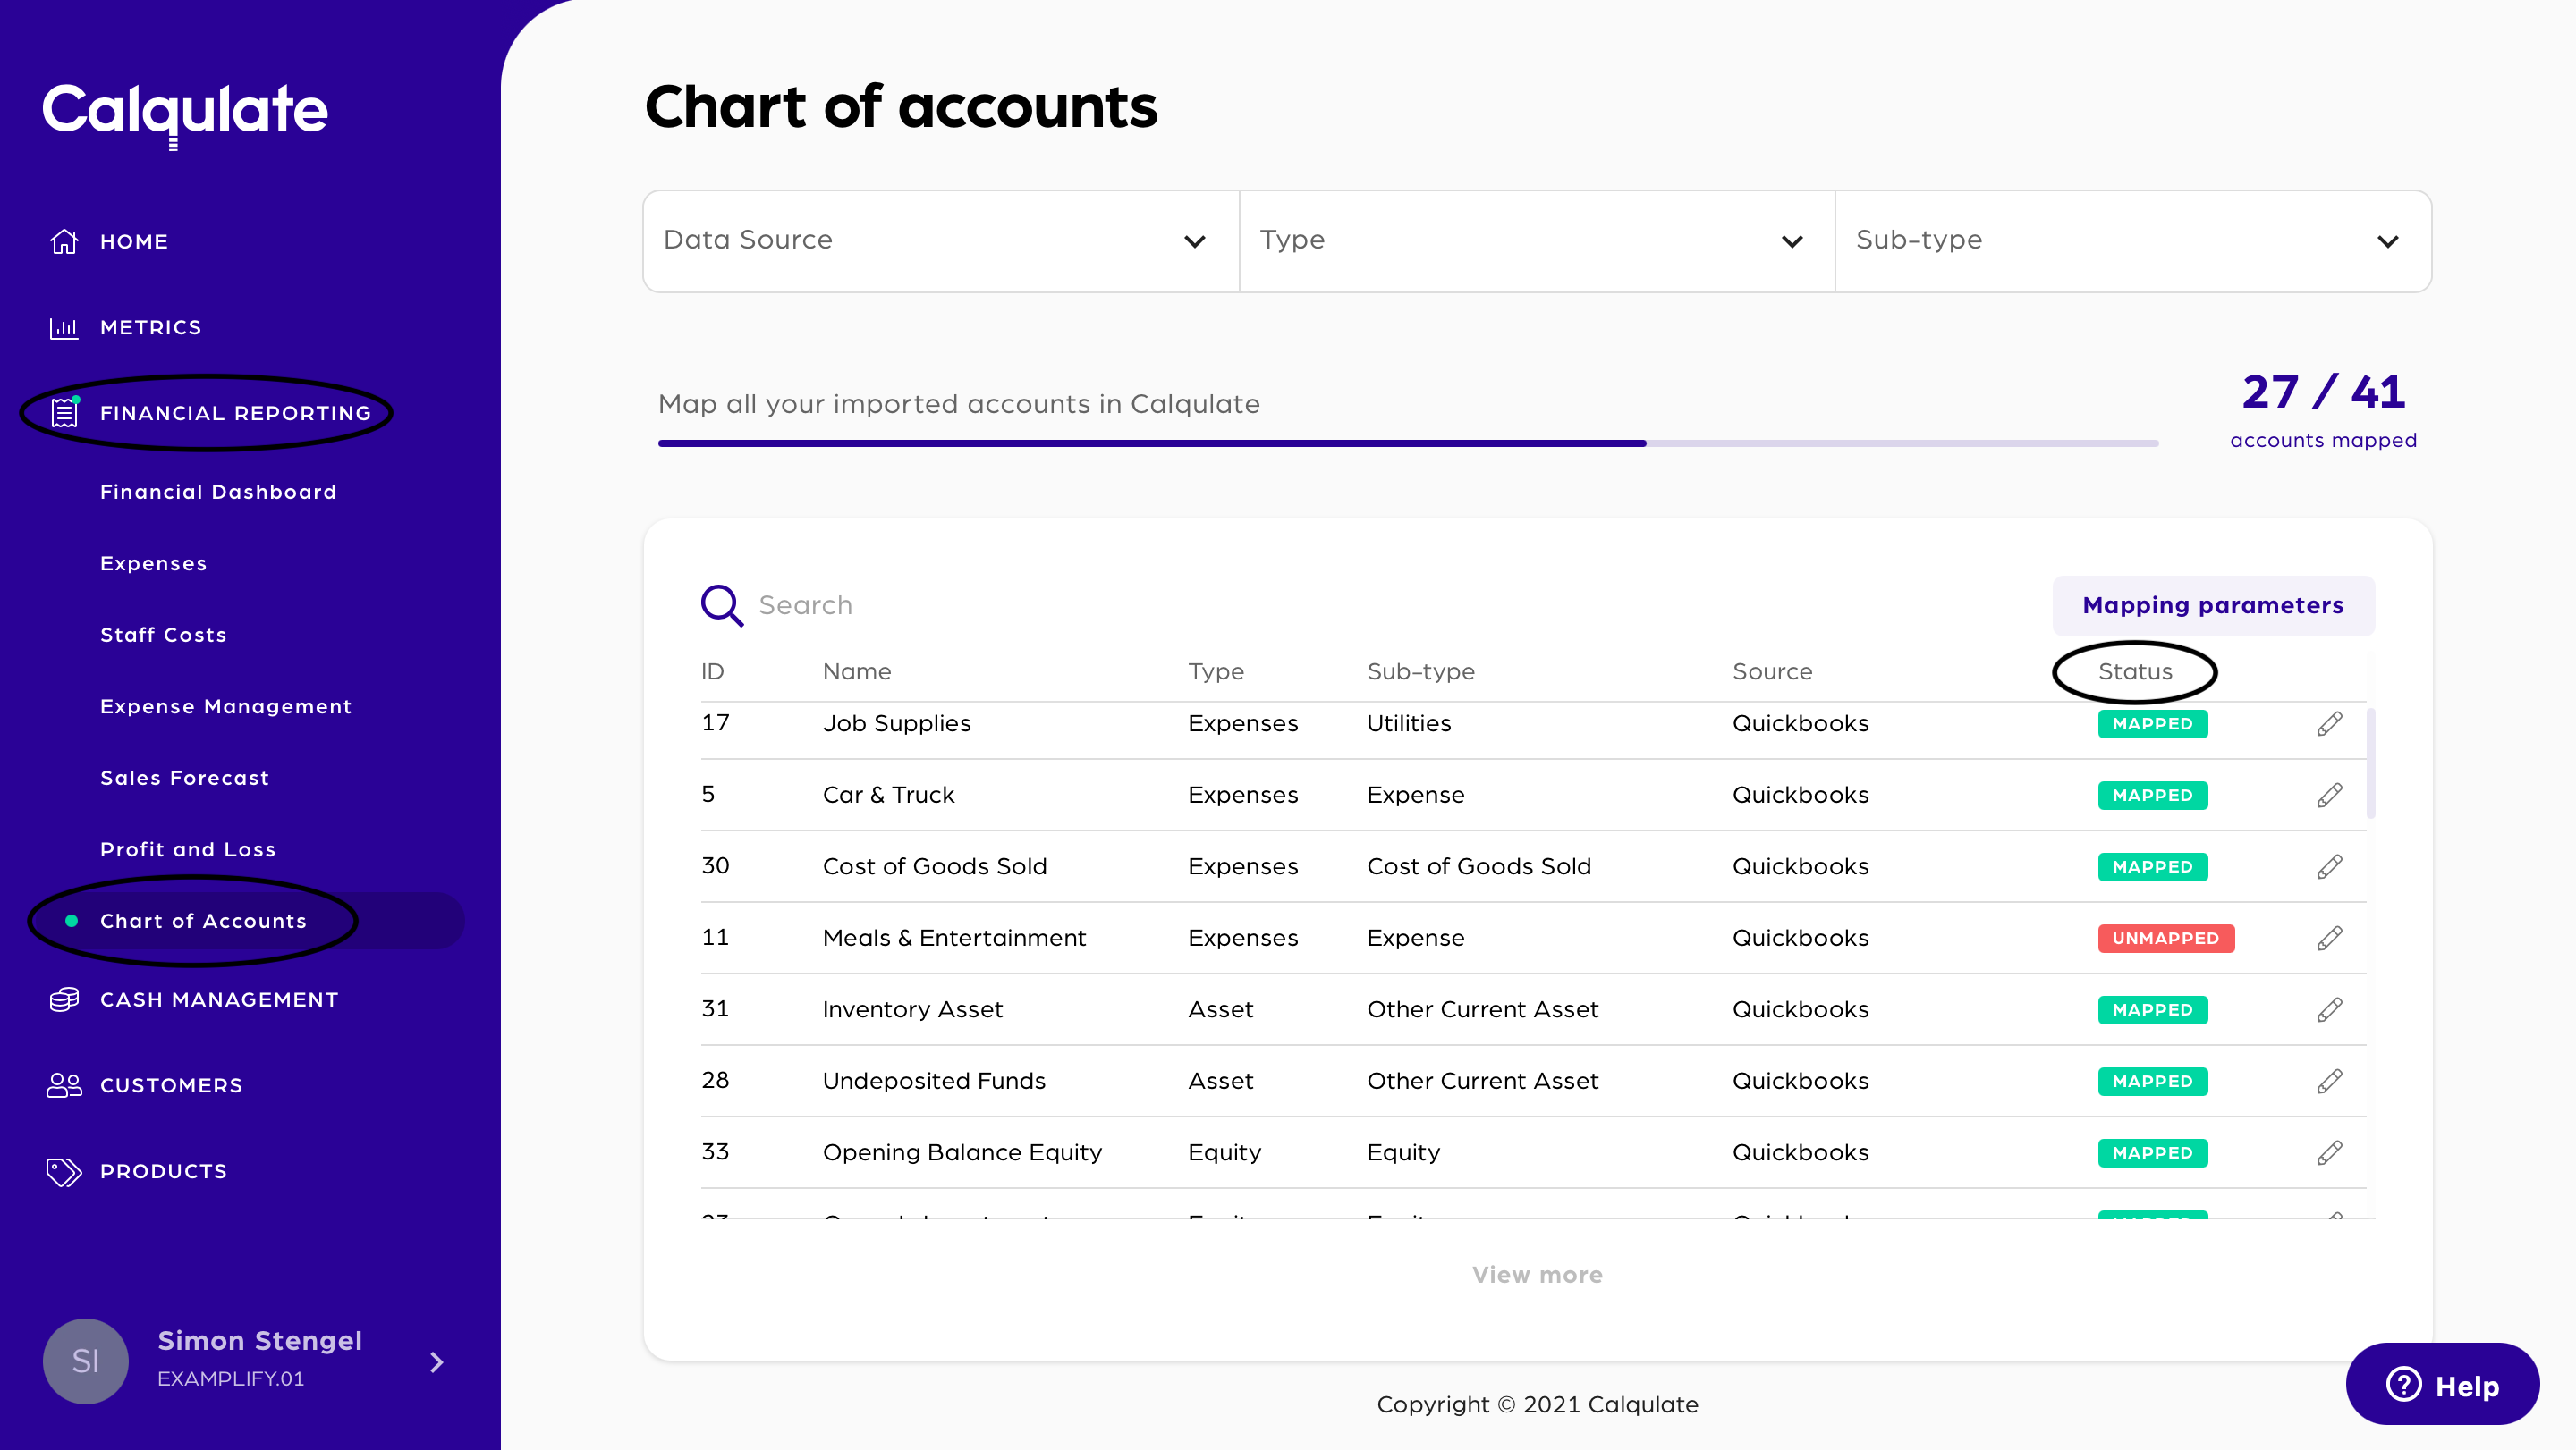Image resolution: width=2576 pixels, height=1450 pixels.
Task: Click the search magnifier icon
Action: pyautogui.click(x=721, y=605)
